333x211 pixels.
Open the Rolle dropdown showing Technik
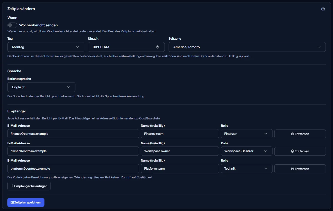tap(247, 169)
